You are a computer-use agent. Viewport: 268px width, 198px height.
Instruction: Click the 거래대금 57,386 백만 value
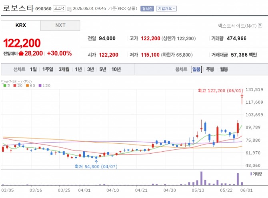244,55
